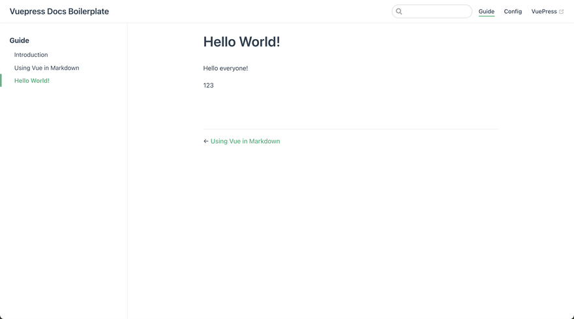Go home via Vuepress Docs Boilerplate title

coord(59,11)
